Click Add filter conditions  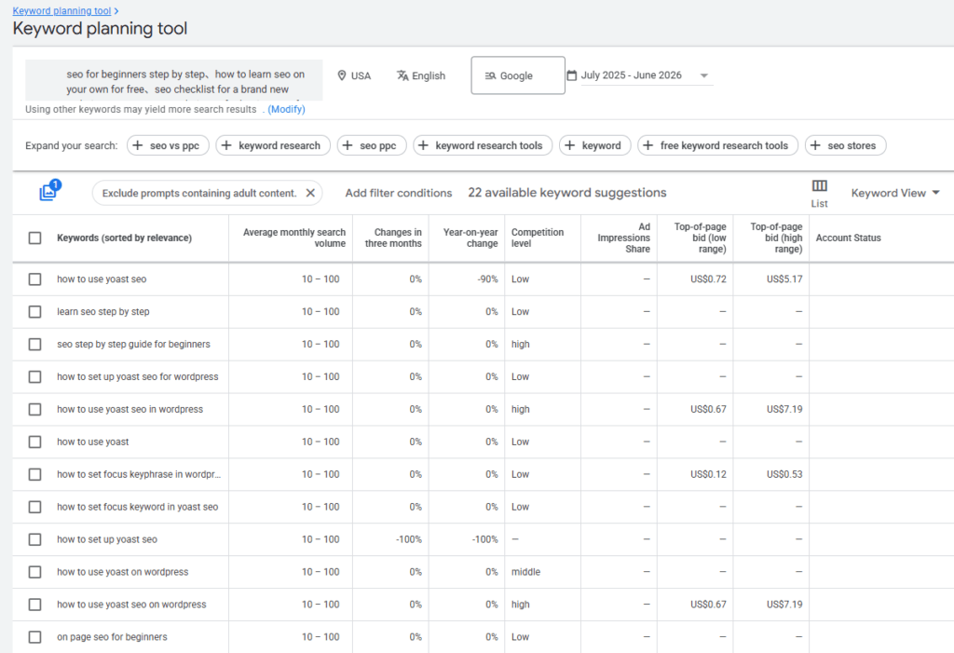point(399,193)
